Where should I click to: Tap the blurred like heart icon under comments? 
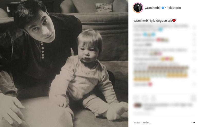(x=136, y=98)
